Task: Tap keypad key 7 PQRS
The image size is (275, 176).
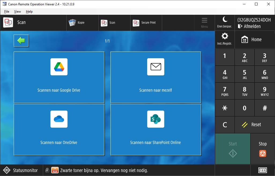Action: pos(225,91)
